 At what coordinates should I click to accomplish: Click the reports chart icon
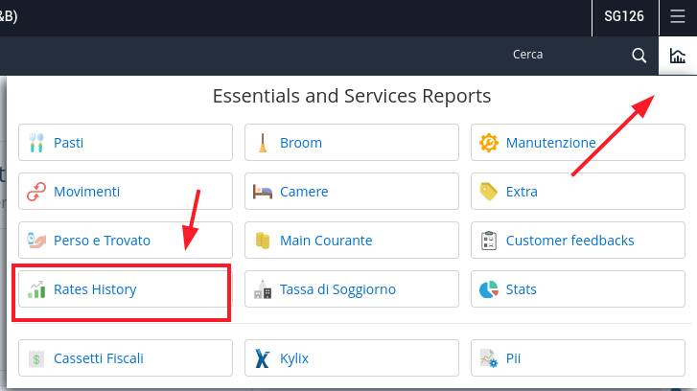pyautogui.click(x=678, y=56)
